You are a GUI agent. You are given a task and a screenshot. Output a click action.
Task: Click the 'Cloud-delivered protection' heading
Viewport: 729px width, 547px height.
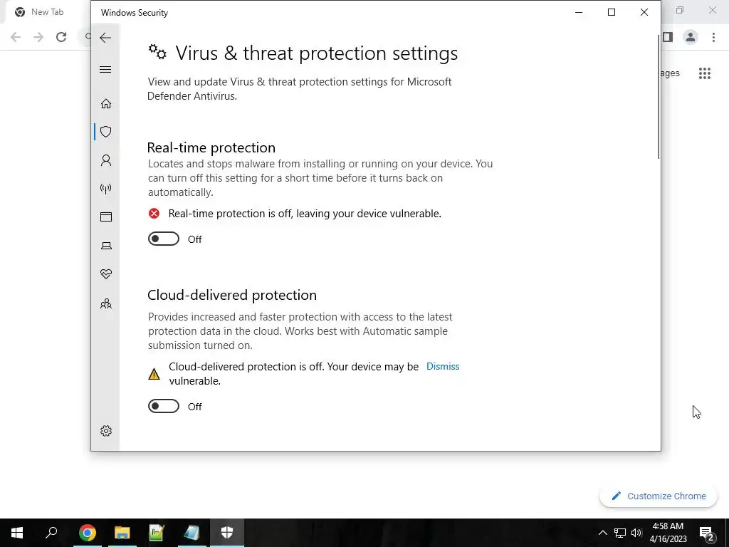pos(232,295)
